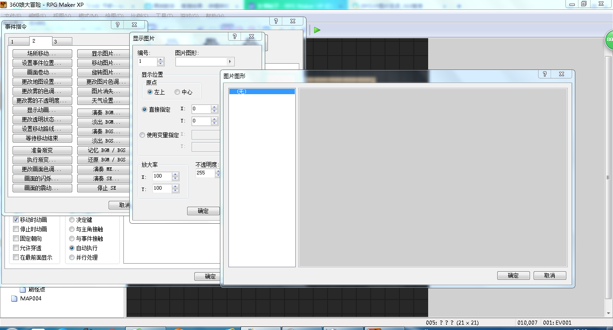Click the 更改画面色调 command button
Viewport: 613px width, 330px height.
(x=42, y=169)
